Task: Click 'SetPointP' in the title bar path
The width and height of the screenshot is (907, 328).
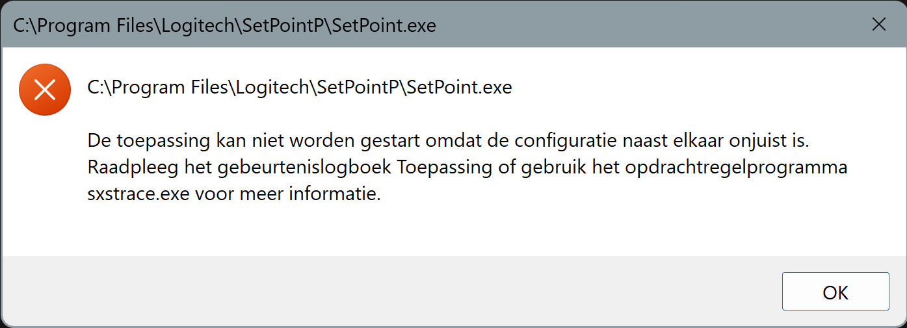Action: [282, 25]
